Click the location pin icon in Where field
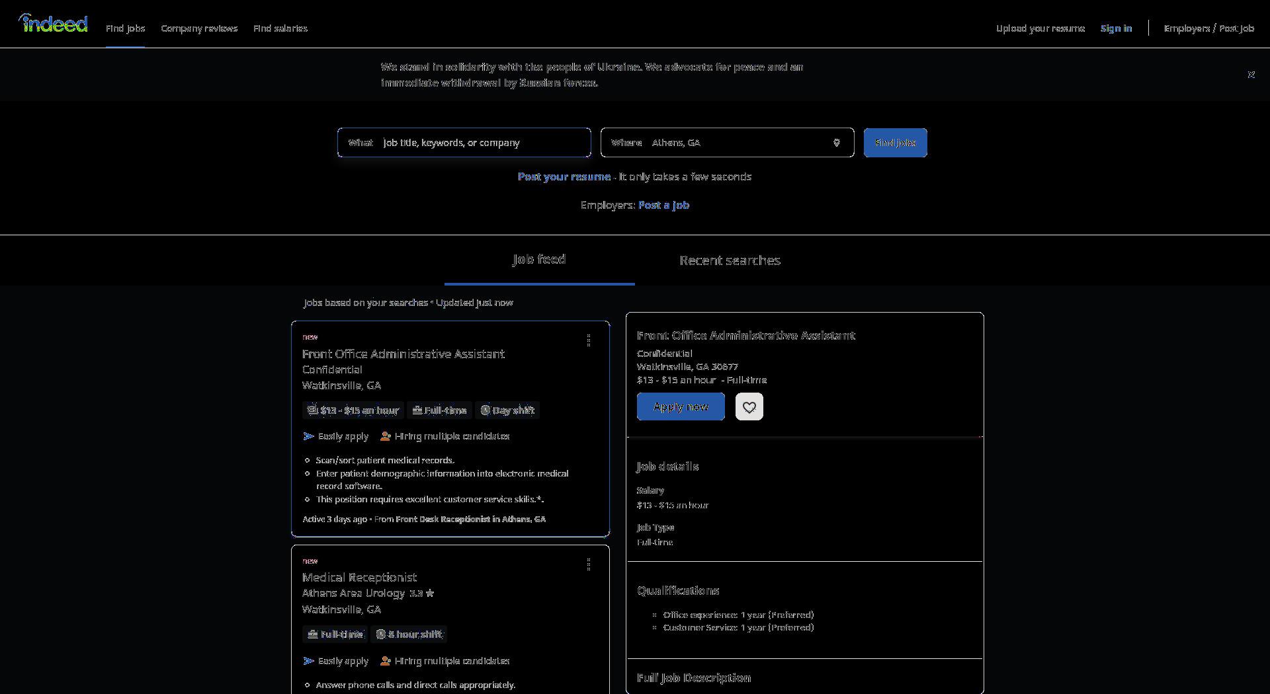Viewport: 1270px width, 694px height. click(836, 143)
